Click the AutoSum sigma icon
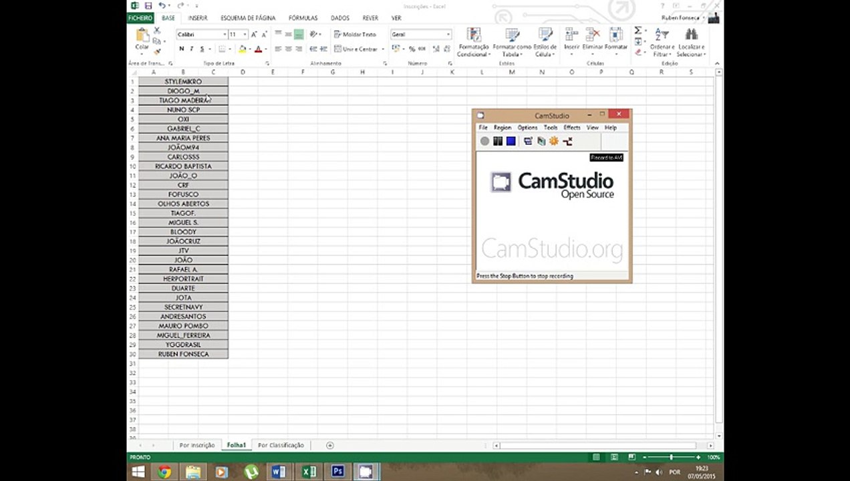Image resolution: width=850 pixels, height=481 pixels. point(637,31)
